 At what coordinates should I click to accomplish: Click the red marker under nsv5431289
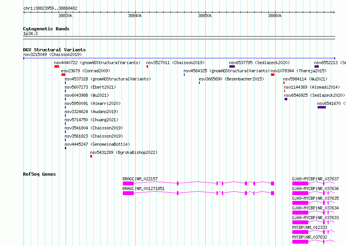tap(91, 156)
